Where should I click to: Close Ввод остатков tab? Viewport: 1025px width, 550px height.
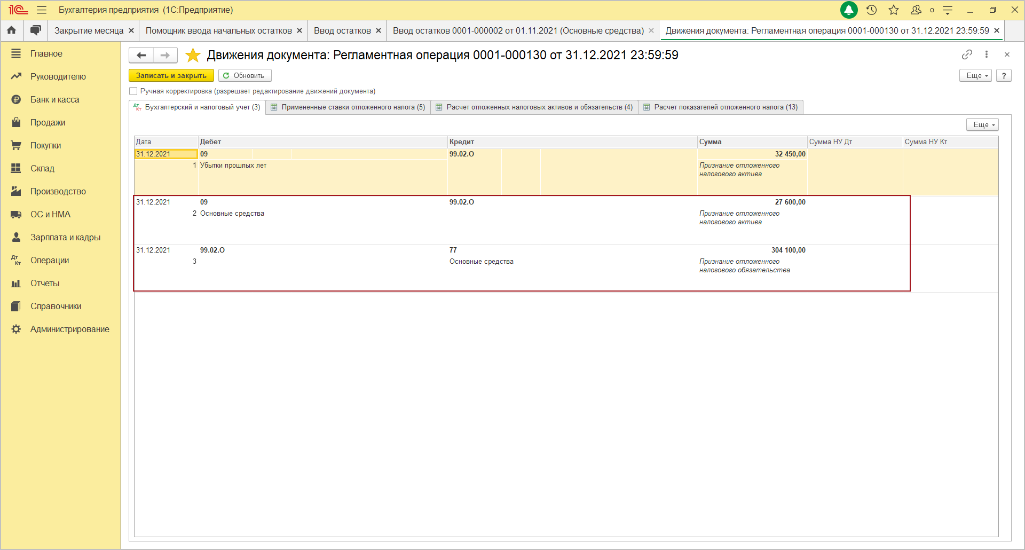[379, 31]
